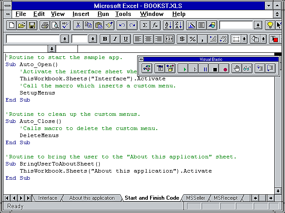Click the first-sheet tab navigation button
Screen dimensions: 285x213
pyautogui.click(x=7, y=198)
